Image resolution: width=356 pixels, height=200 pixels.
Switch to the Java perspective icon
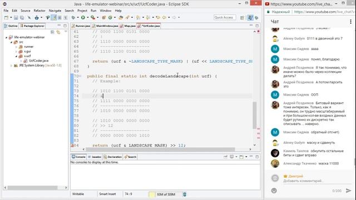250,17
